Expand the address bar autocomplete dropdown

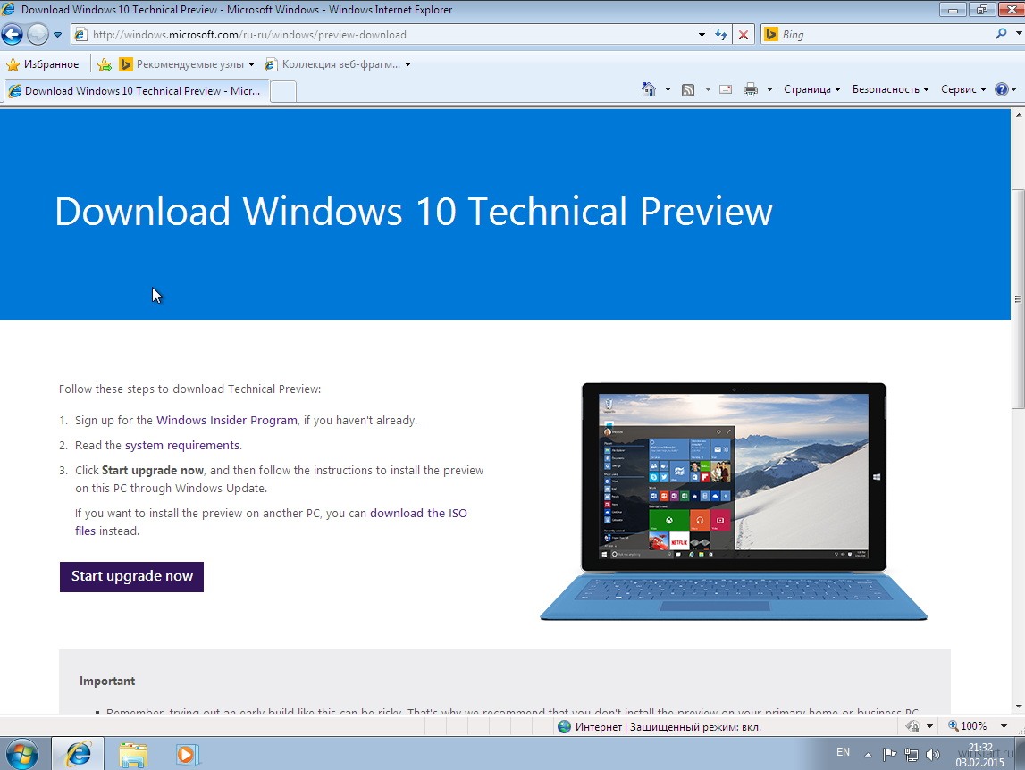click(x=702, y=35)
